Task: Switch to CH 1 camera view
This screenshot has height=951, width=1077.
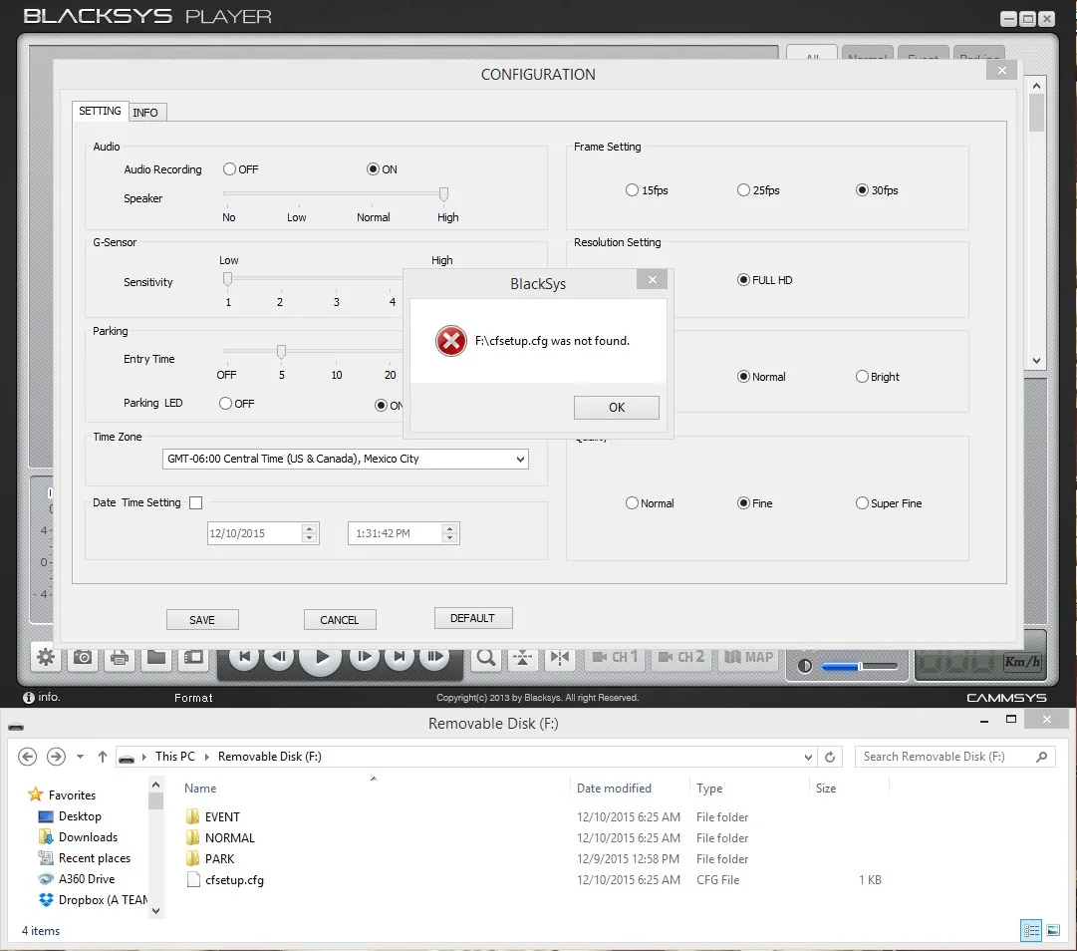Action: pos(615,657)
